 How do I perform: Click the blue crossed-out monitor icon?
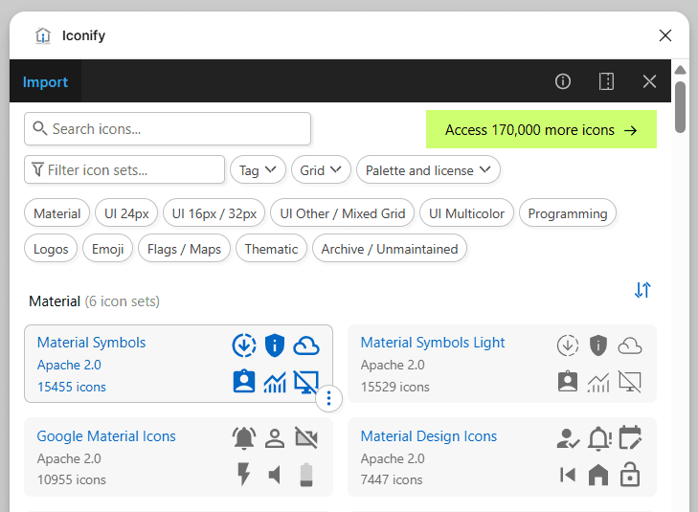[x=306, y=382]
